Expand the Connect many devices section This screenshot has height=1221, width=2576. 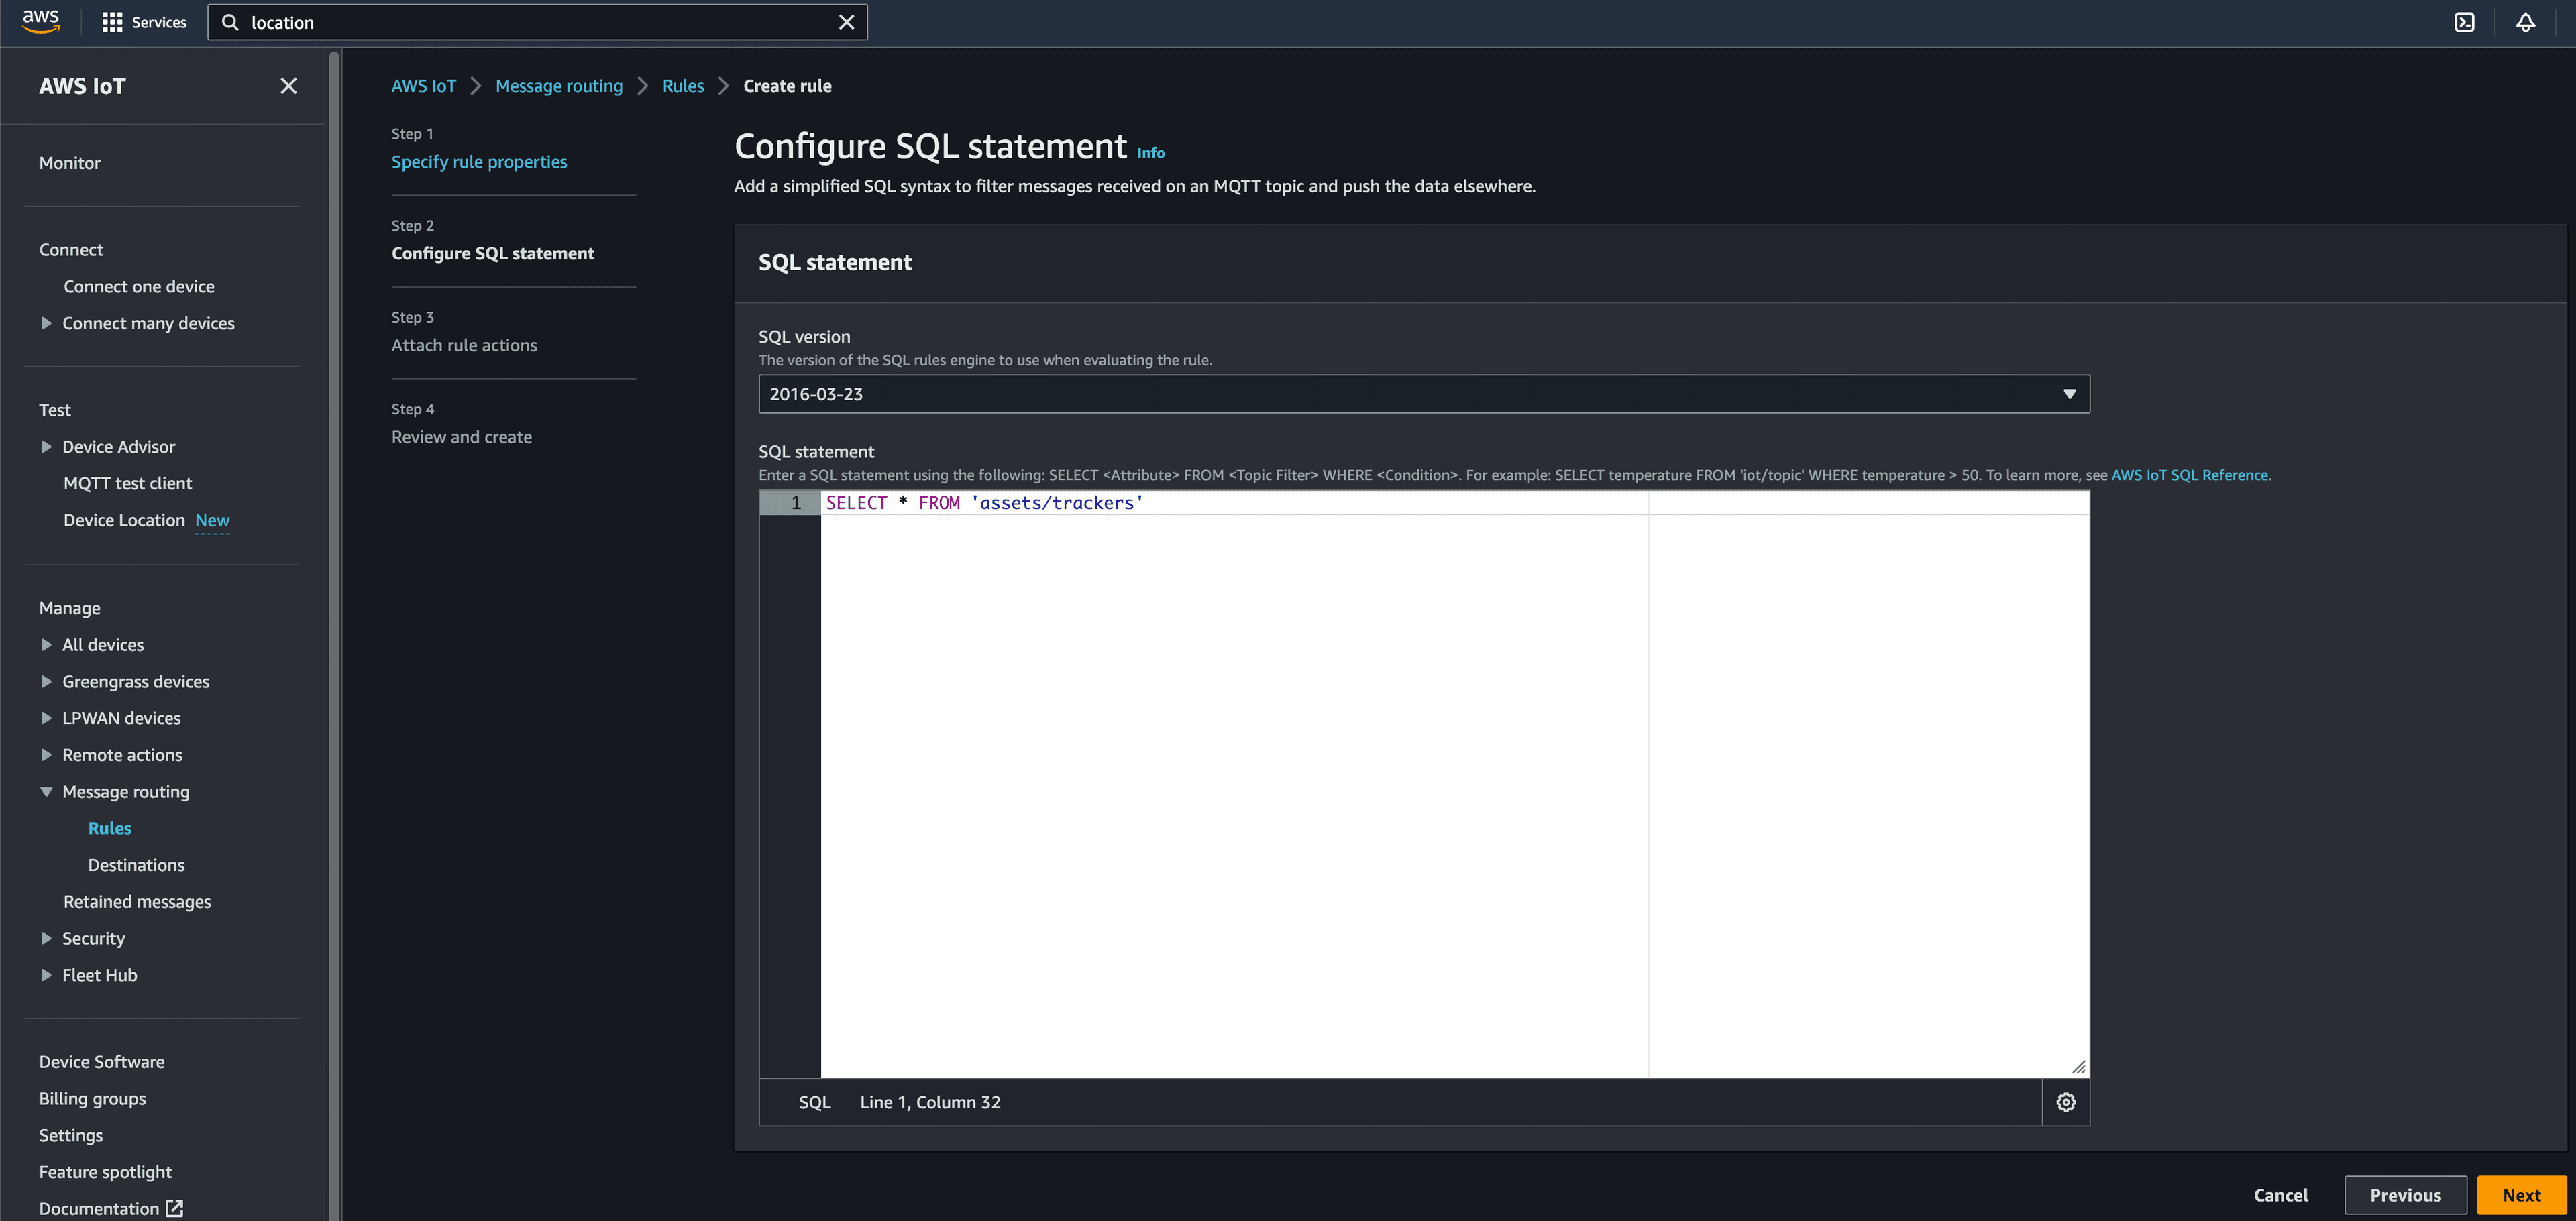[46, 323]
